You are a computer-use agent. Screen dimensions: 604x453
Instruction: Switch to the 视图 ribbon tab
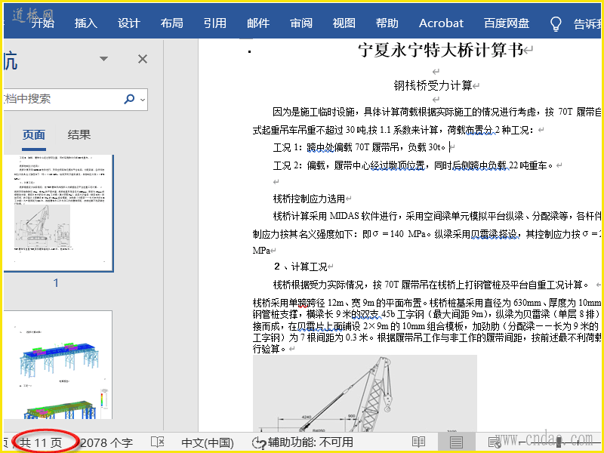click(344, 23)
